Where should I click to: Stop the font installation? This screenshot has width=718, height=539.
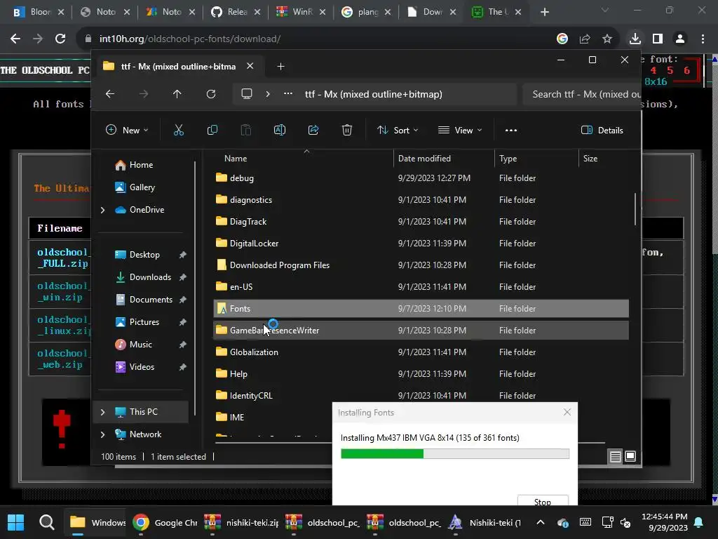(x=543, y=500)
